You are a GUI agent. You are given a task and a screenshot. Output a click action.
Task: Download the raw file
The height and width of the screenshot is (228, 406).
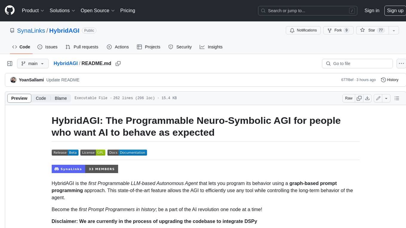(x=367, y=98)
